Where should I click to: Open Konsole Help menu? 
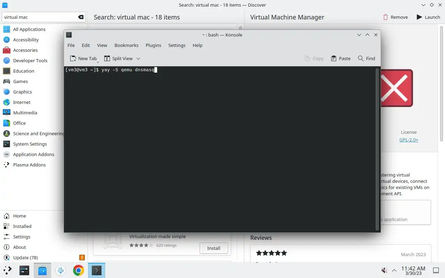197,45
